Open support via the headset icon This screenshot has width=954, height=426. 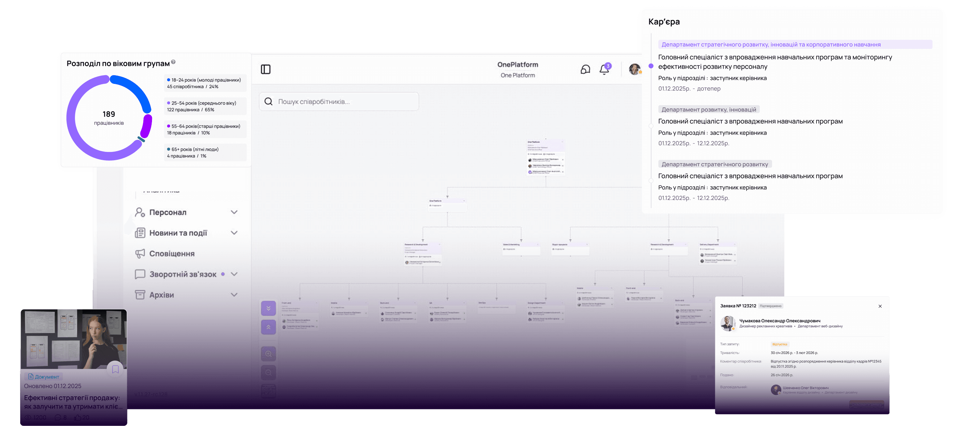[585, 69]
